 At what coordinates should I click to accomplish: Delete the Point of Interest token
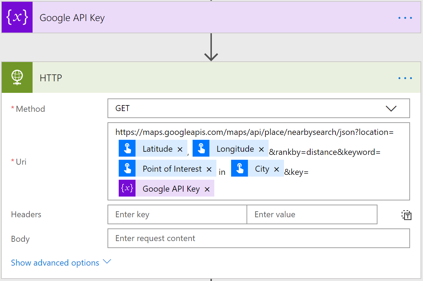coord(209,169)
